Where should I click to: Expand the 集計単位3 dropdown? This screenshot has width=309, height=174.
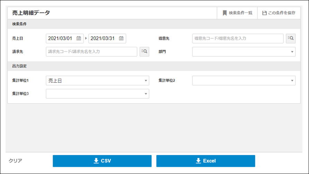(97, 94)
